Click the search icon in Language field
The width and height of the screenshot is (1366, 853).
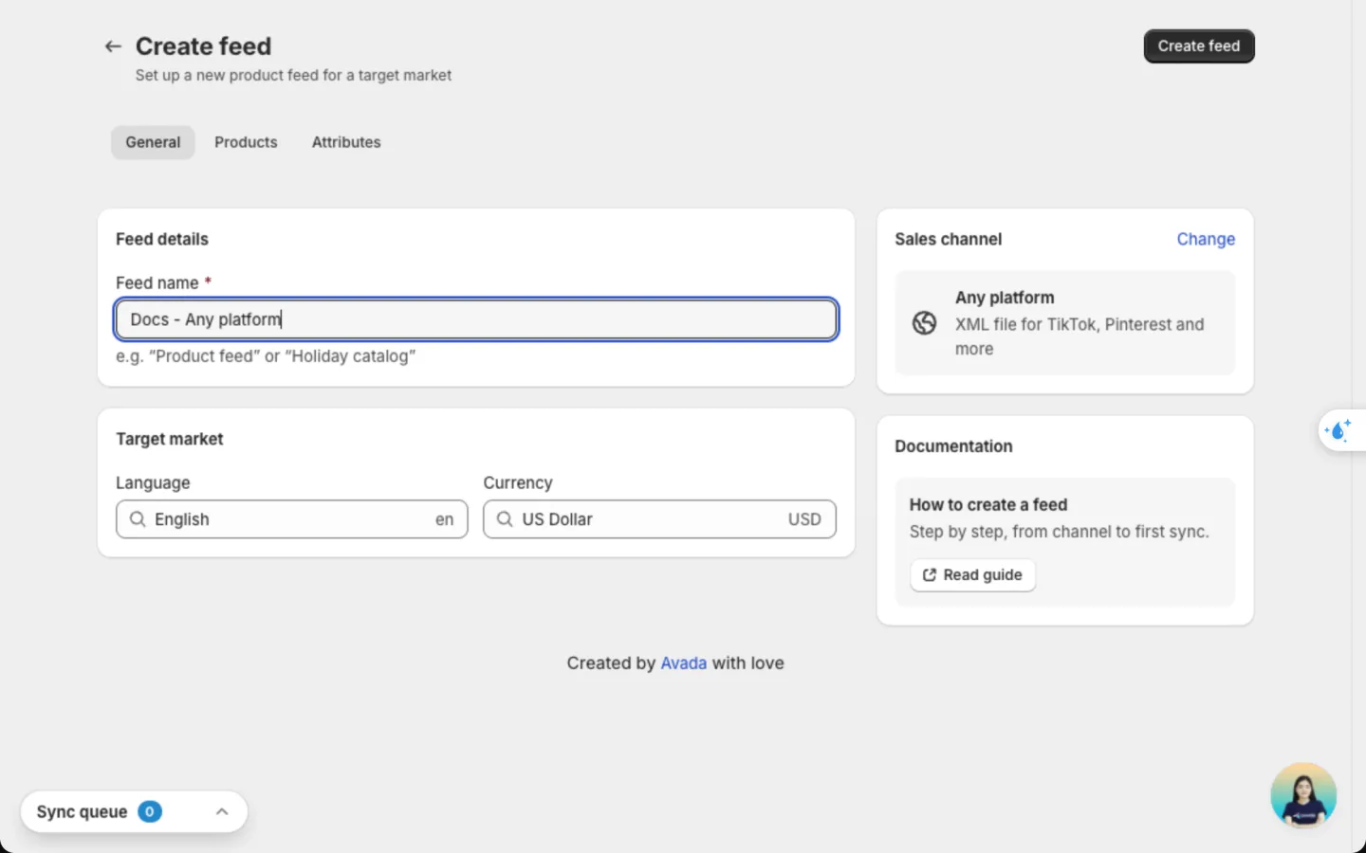coord(138,519)
